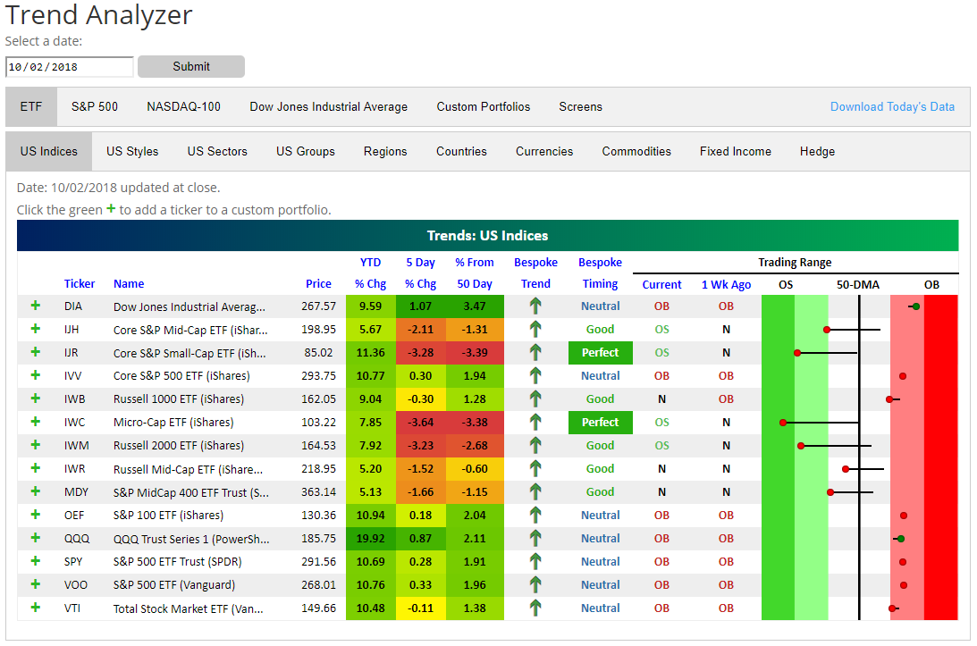Screen dimensions: 977x646
Task: Add QQQ ticker using its plus icon
Action: coord(36,538)
